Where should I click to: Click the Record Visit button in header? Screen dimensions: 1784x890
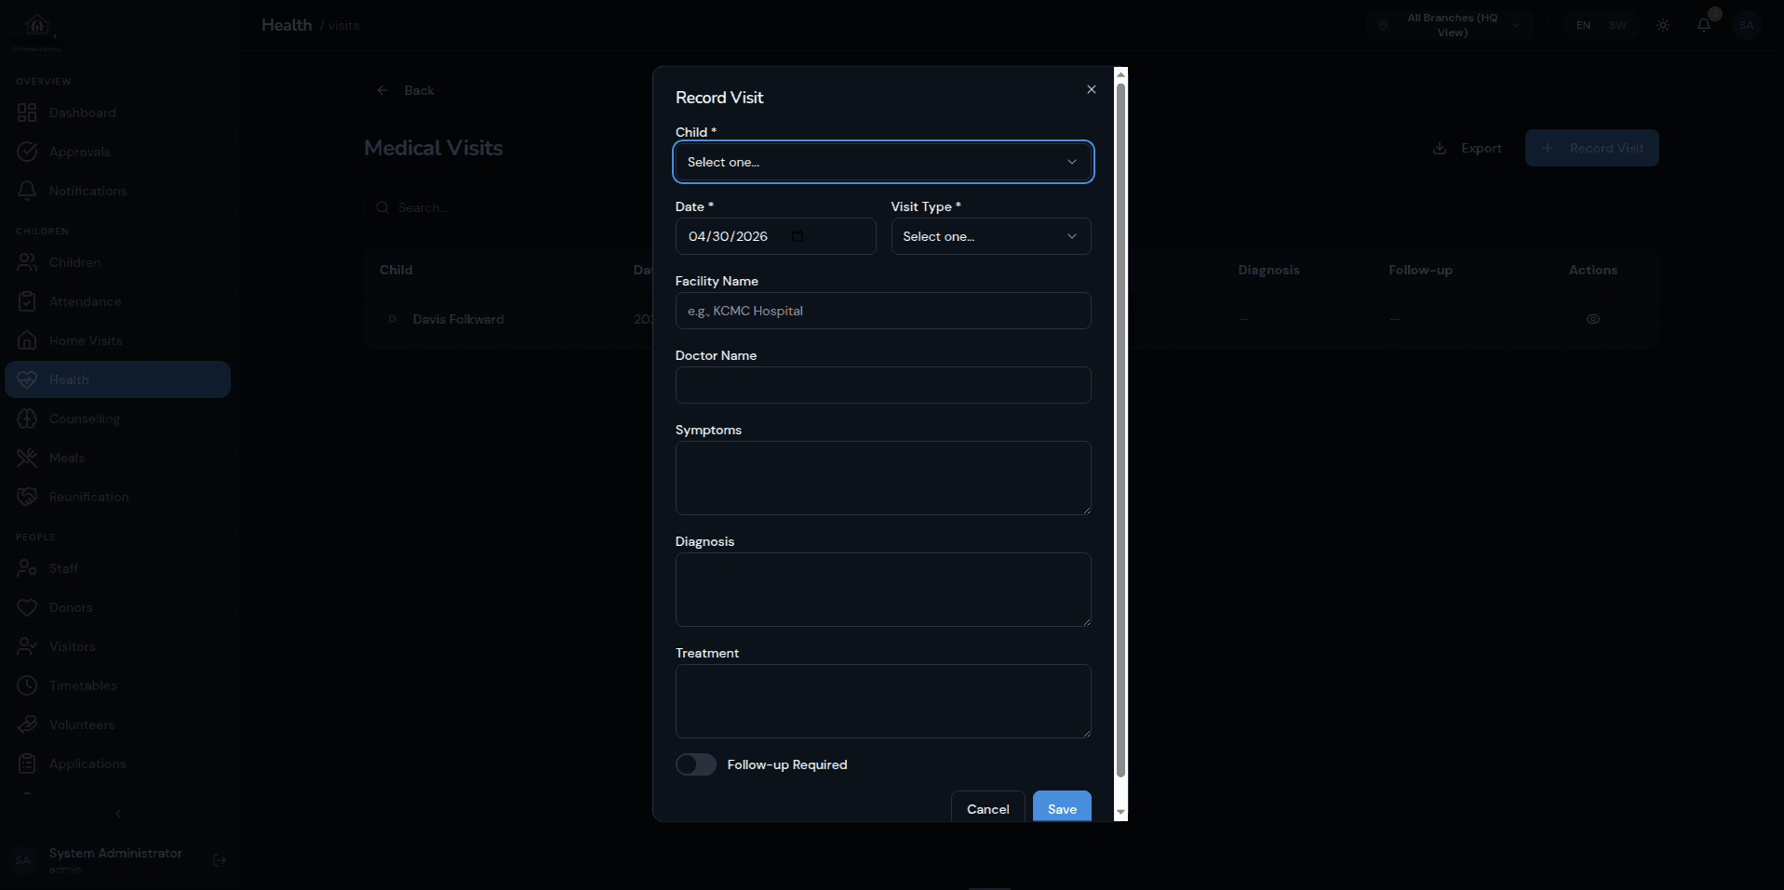[1591, 148]
